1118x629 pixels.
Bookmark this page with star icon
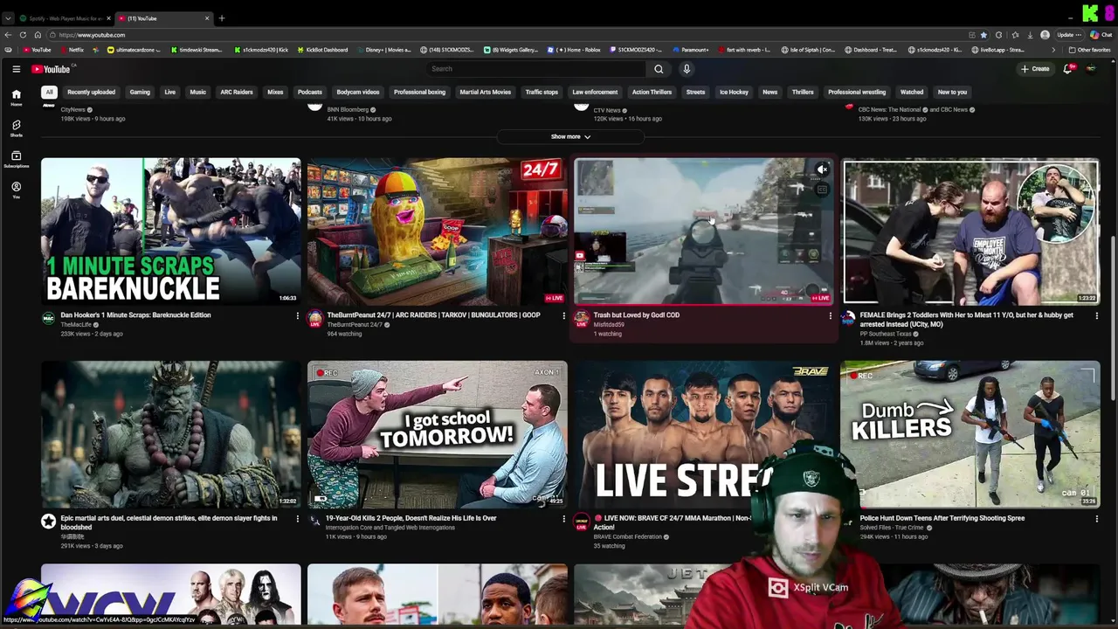pos(984,35)
